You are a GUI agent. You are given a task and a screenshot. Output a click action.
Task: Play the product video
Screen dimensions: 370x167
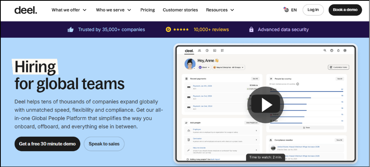coord(266,105)
